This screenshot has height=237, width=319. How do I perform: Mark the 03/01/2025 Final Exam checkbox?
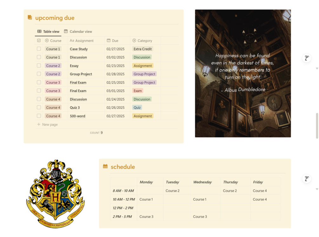click(x=39, y=90)
